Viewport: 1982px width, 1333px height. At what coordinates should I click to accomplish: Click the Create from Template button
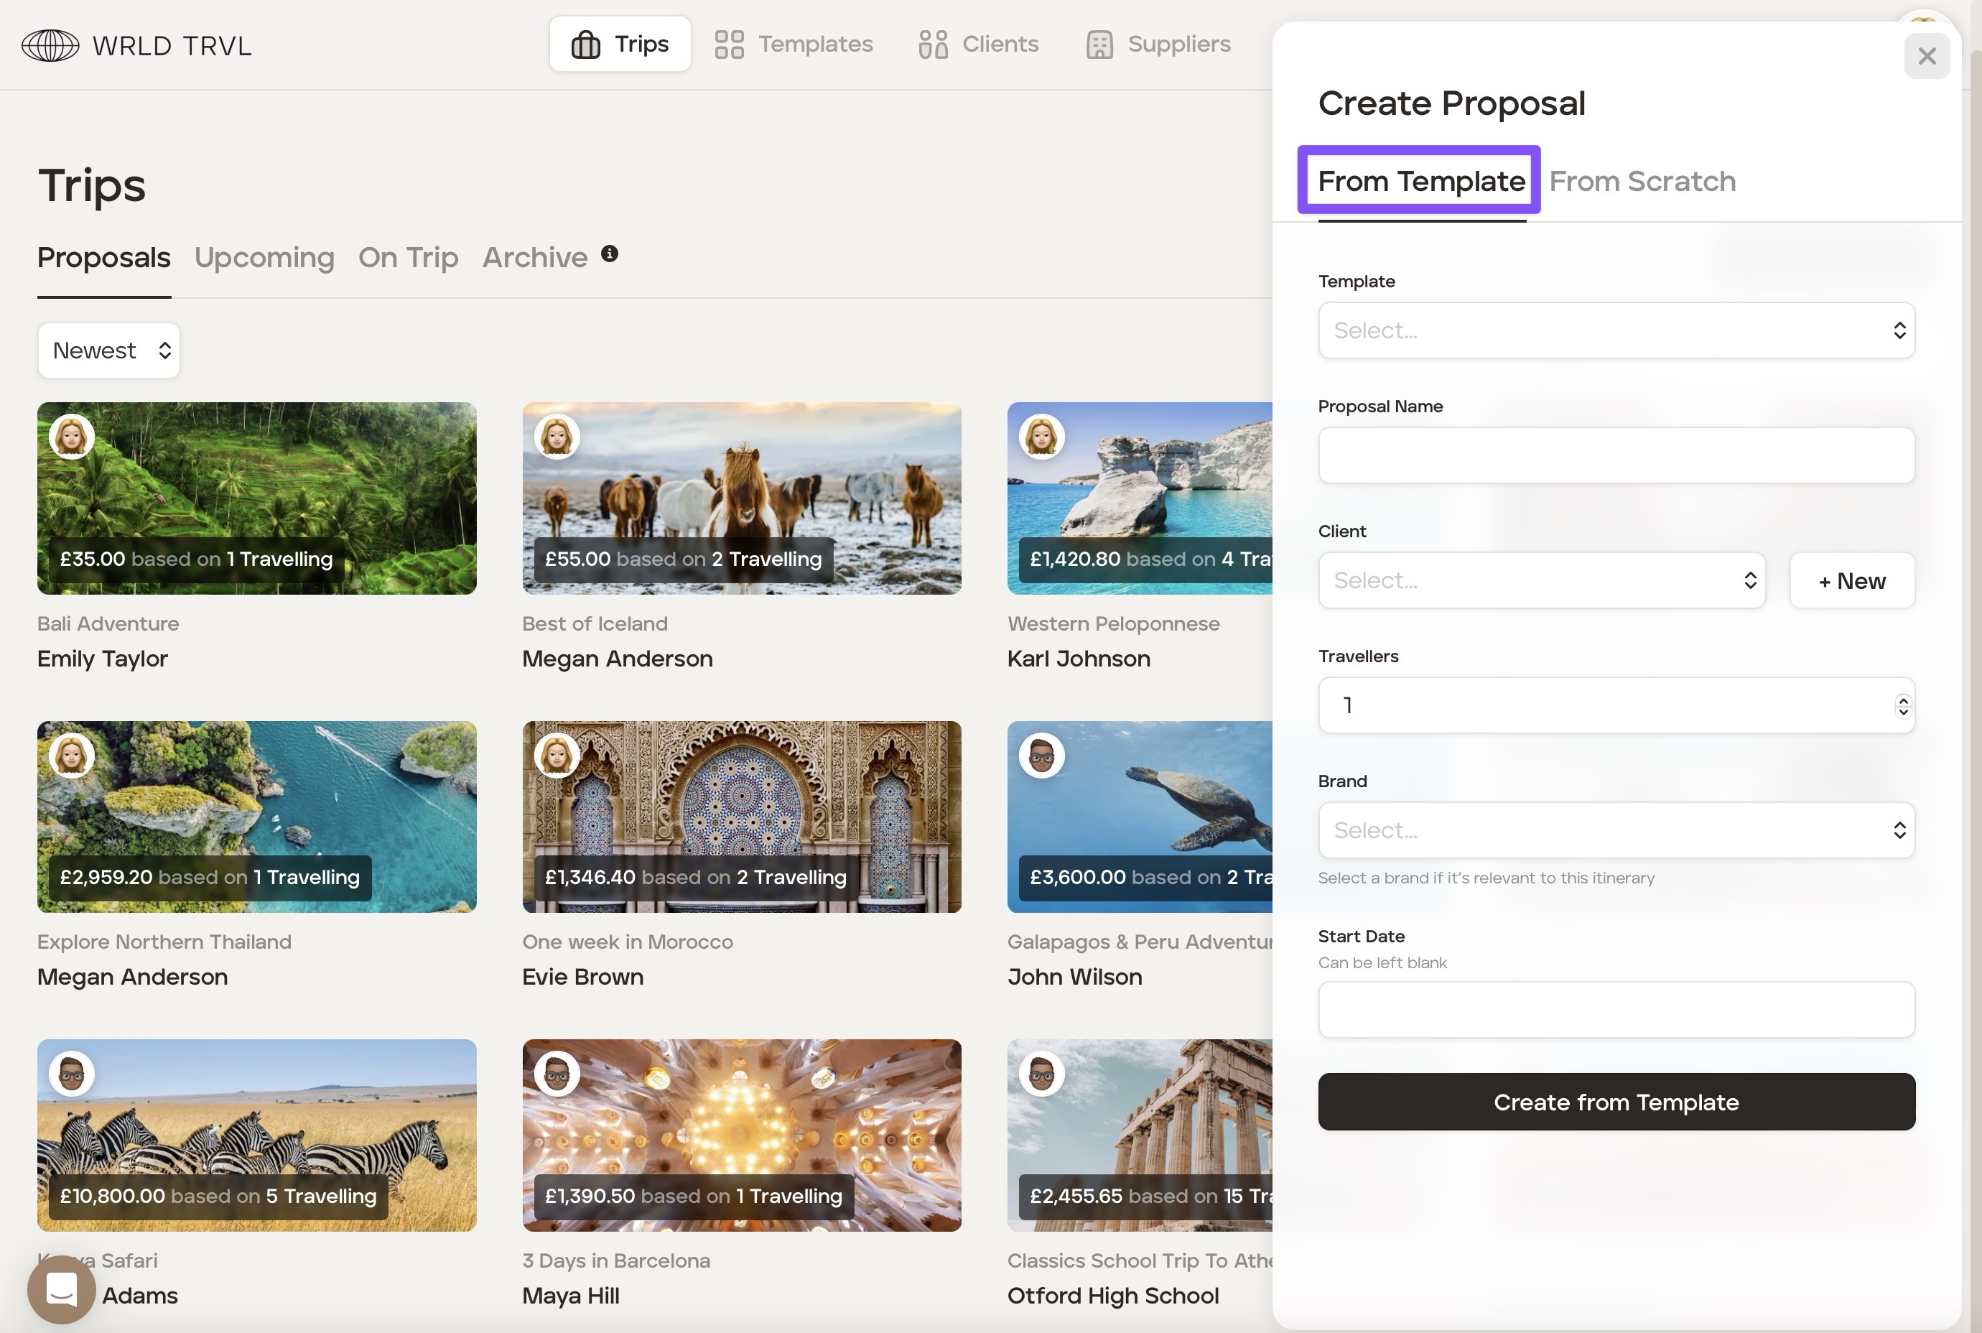pos(1616,1102)
